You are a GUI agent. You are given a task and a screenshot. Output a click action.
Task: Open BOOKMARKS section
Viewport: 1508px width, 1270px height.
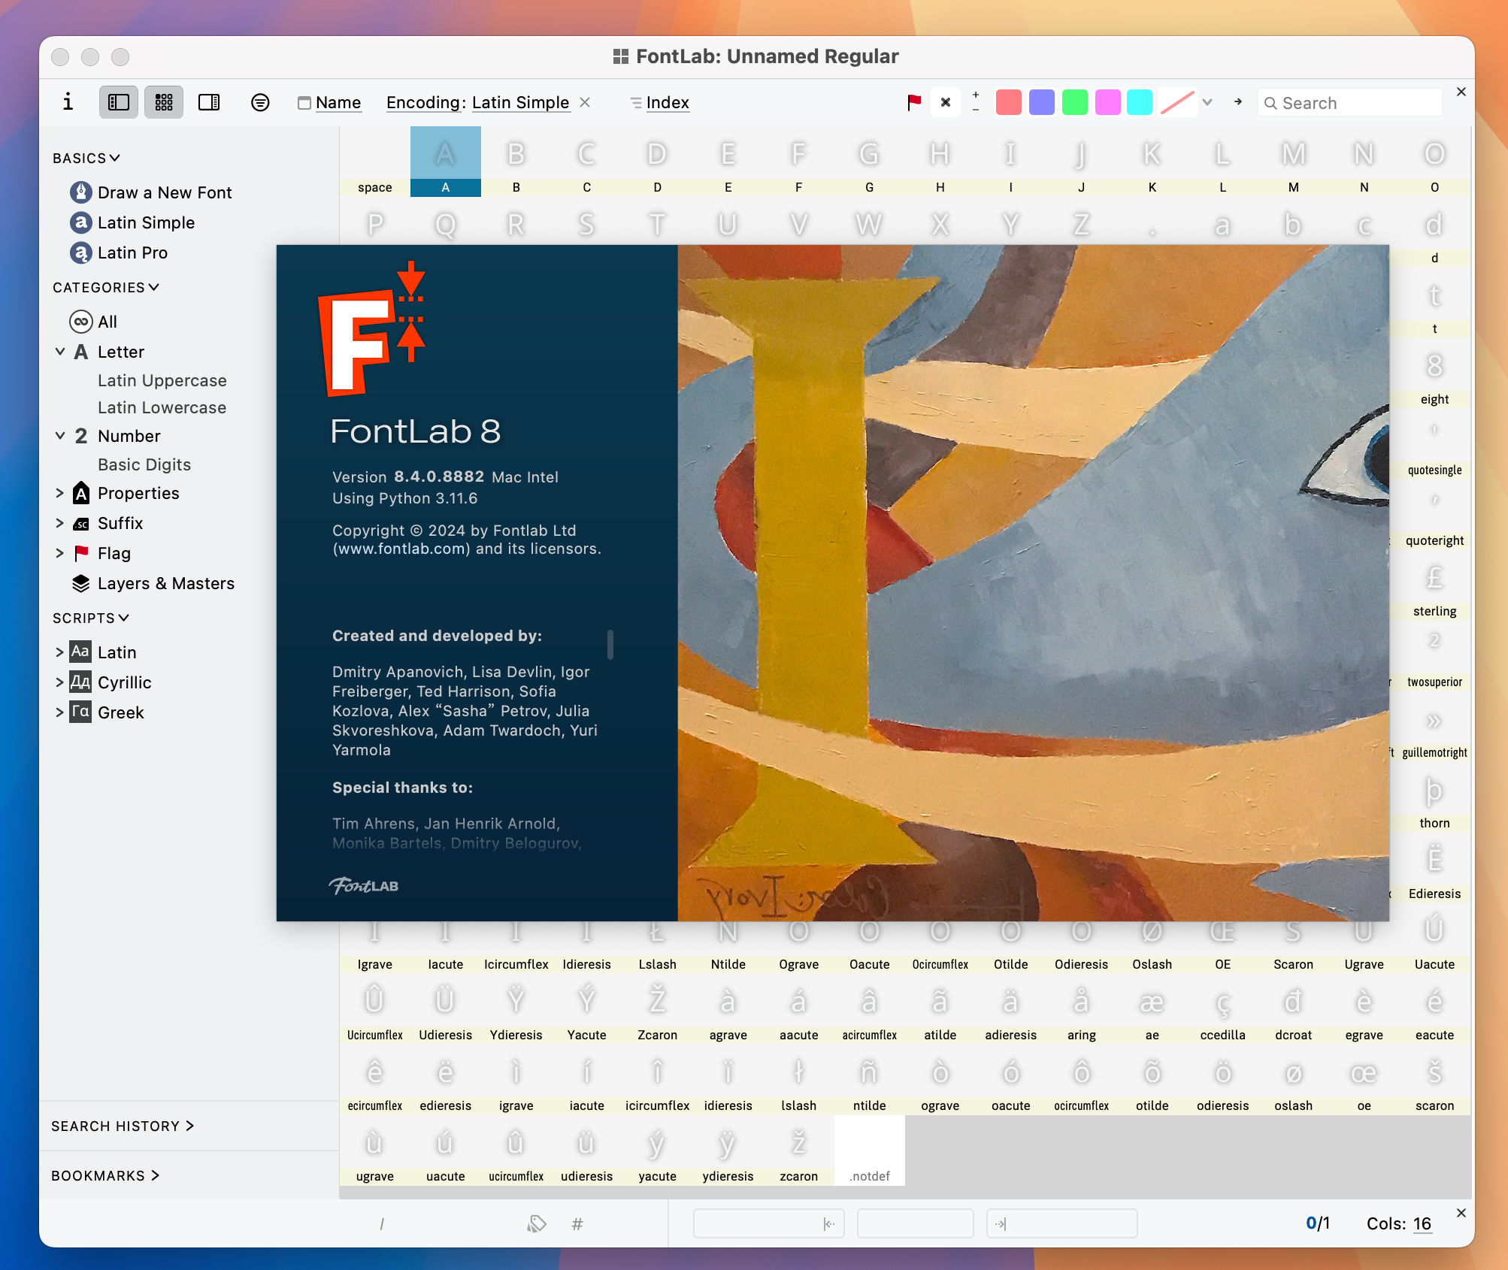tap(106, 1175)
